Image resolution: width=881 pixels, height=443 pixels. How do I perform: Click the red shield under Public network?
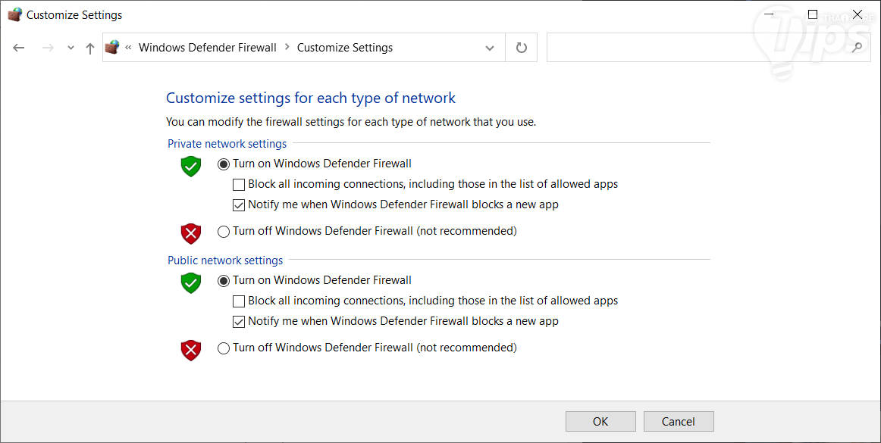click(x=191, y=350)
